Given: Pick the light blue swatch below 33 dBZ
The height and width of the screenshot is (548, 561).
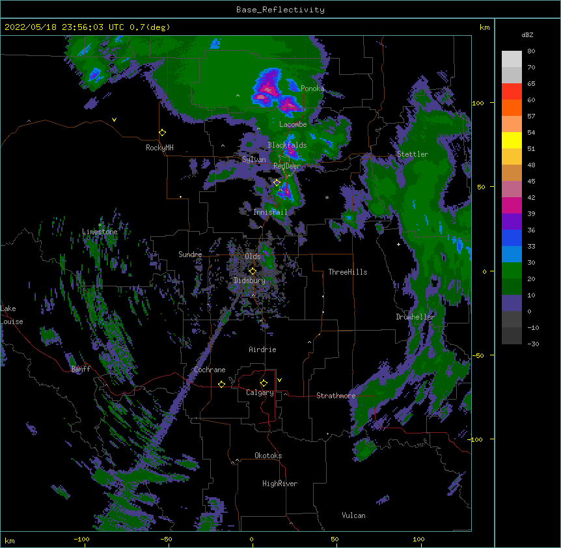Looking at the screenshot, I should click(x=512, y=254).
